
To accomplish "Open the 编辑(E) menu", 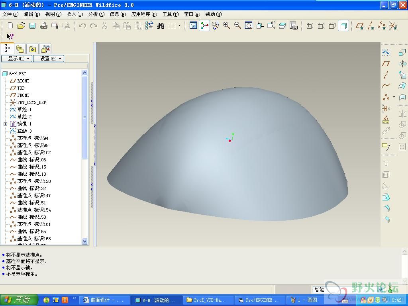I will click(32, 14).
